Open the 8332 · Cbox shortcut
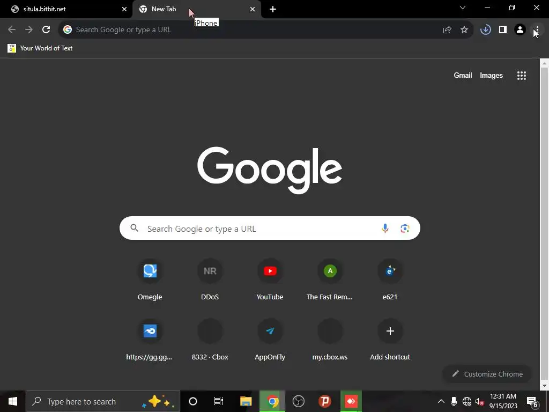Viewport: 549px width, 412px height. (210, 340)
